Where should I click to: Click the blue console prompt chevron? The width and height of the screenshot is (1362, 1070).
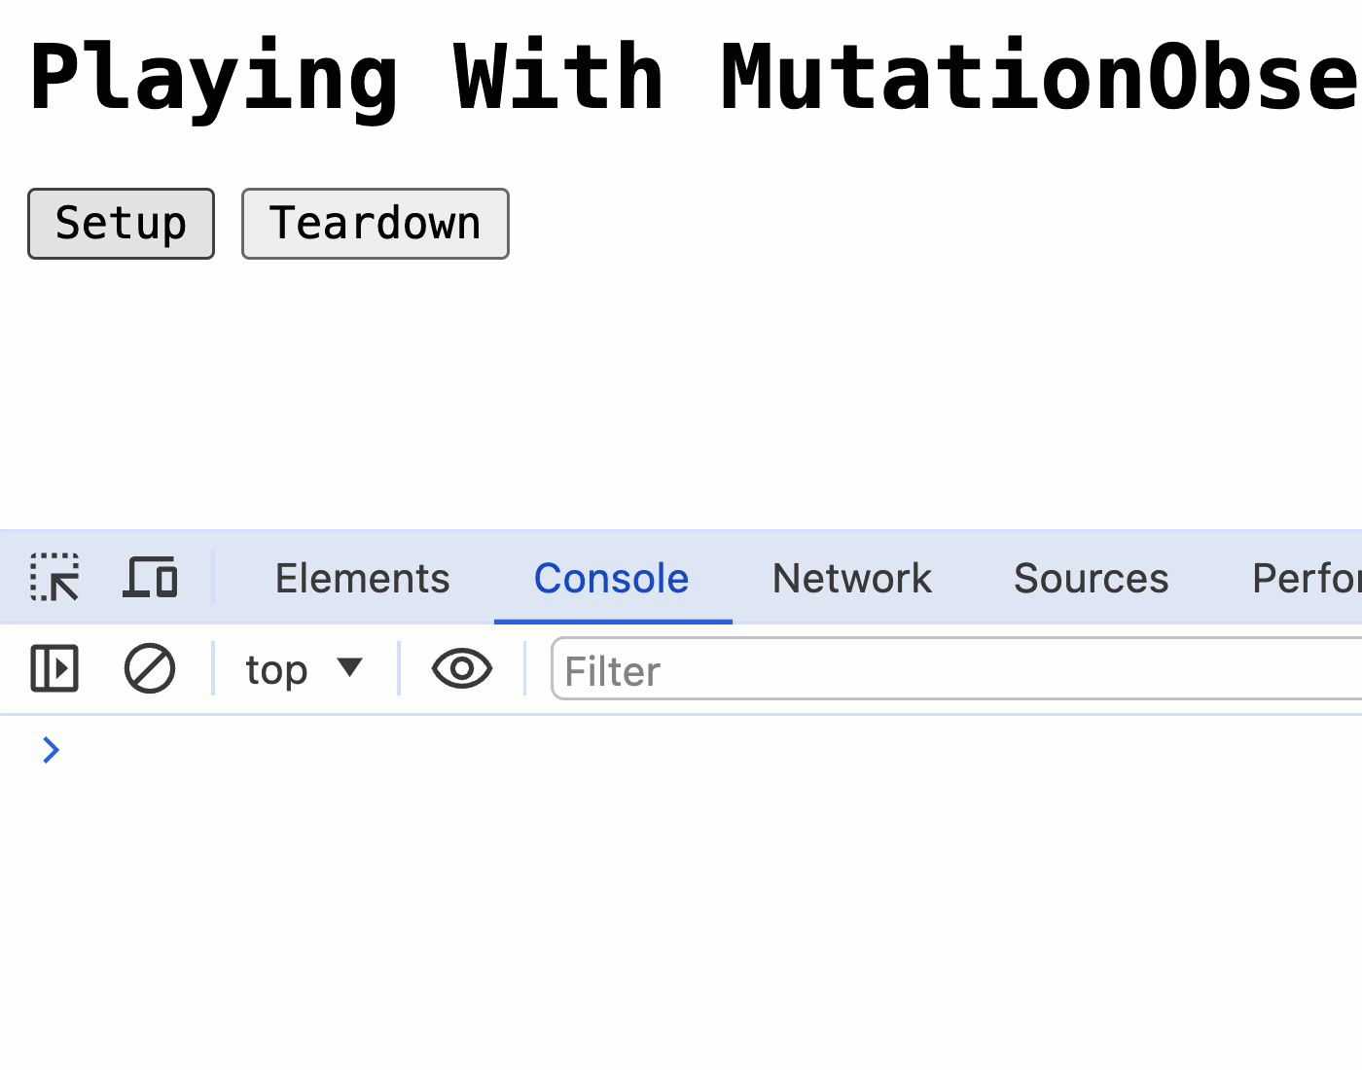click(x=51, y=750)
